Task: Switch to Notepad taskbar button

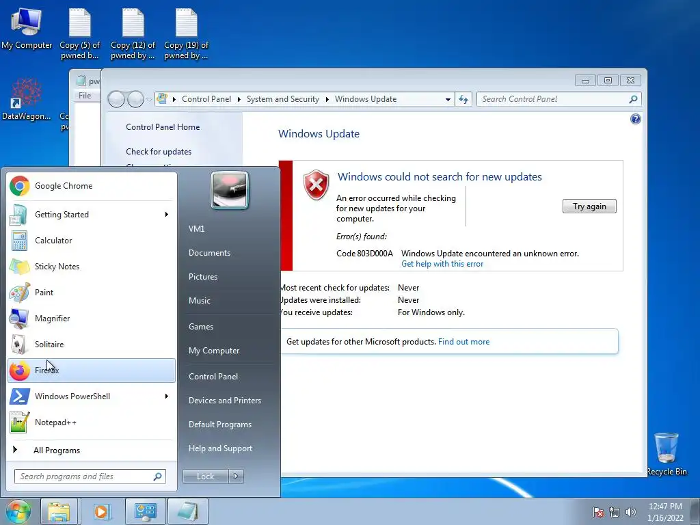Action: coord(187,511)
